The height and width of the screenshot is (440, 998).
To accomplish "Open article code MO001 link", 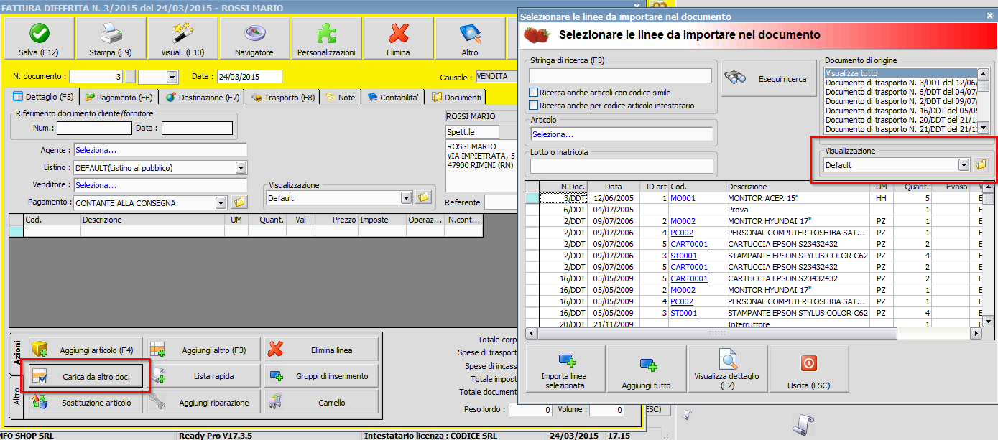I will coord(683,198).
